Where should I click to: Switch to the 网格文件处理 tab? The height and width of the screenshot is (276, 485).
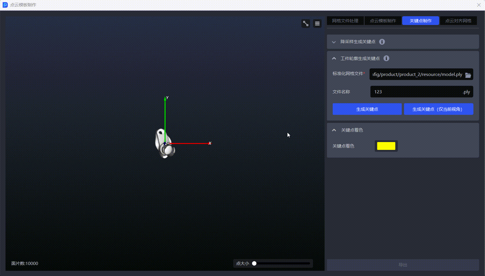pos(345,21)
